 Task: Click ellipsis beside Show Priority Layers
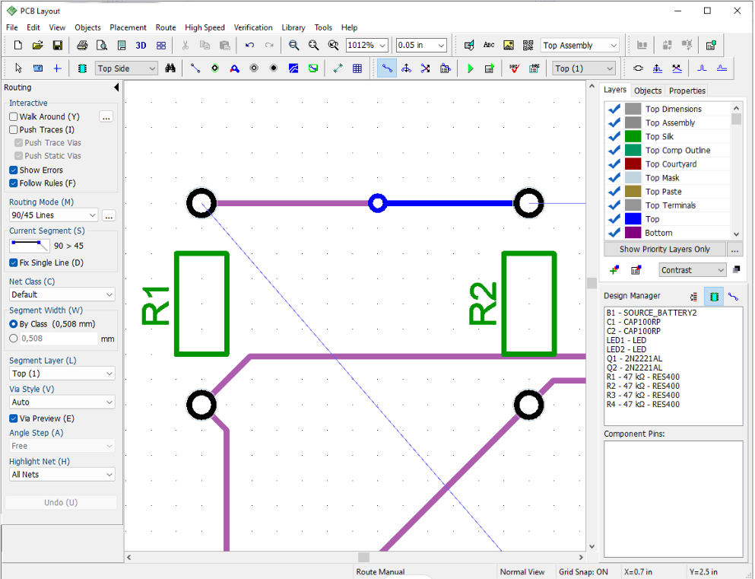coord(734,249)
